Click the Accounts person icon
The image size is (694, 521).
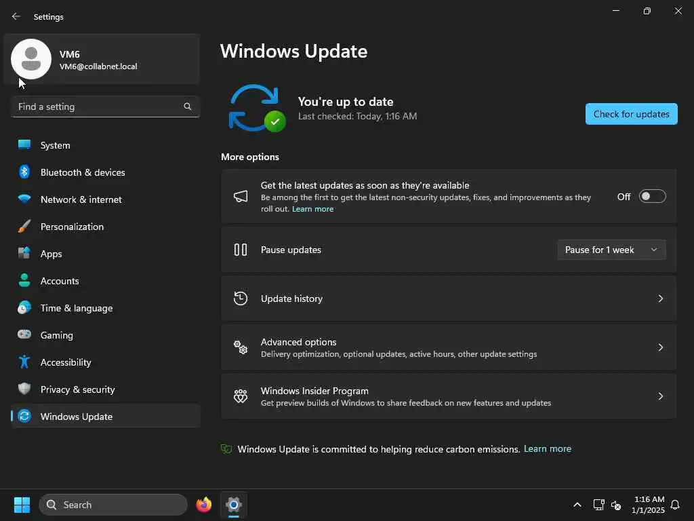24,280
